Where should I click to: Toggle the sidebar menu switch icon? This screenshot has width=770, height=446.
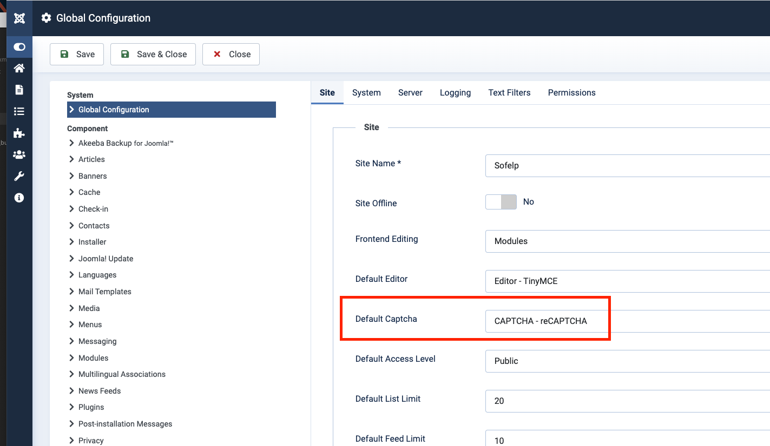click(19, 47)
